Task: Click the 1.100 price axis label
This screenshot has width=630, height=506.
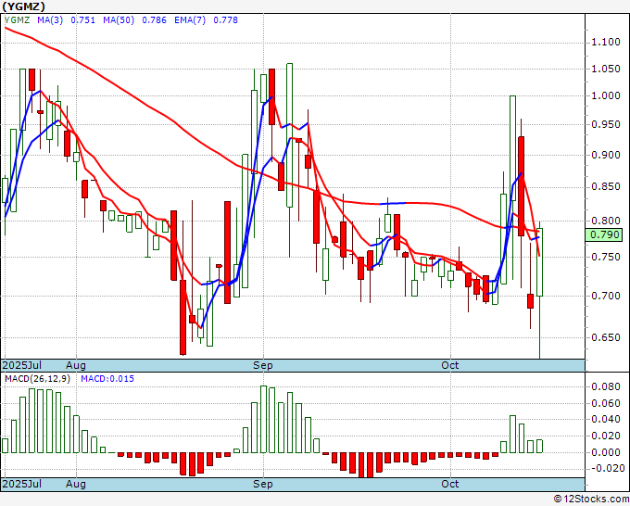Action: pyautogui.click(x=606, y=43)
